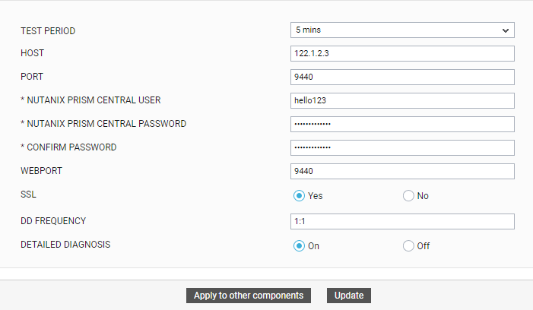Image resolution: width=533 pixels, height=310 pixels.
Task: Select the Nutanix Prism Central User field
Action: coord(402,100)
